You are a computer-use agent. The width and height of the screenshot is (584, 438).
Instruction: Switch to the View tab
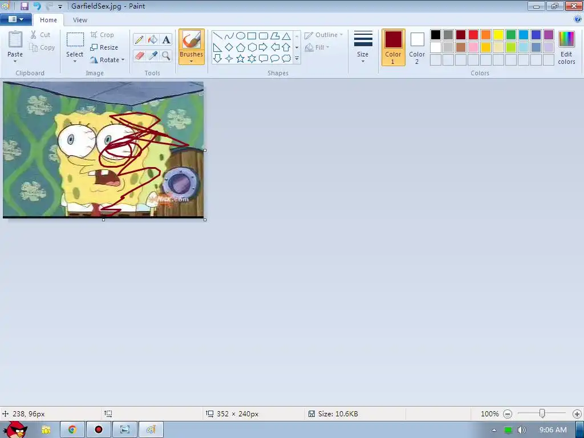(x=80, y=20)
